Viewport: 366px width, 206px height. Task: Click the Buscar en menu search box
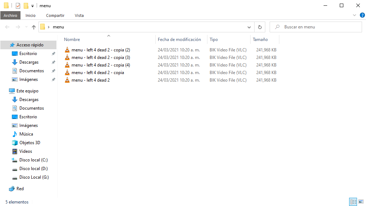point(316,27)
